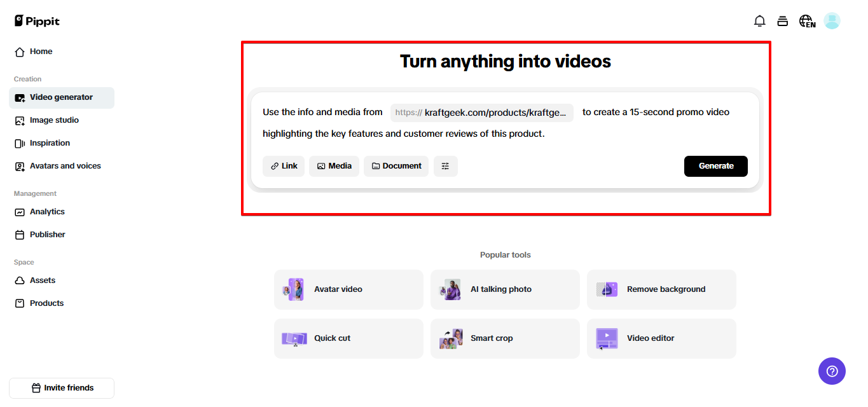View Analytics under Management
The width and height of the screenshot is (868, 407).
[46, 211]
